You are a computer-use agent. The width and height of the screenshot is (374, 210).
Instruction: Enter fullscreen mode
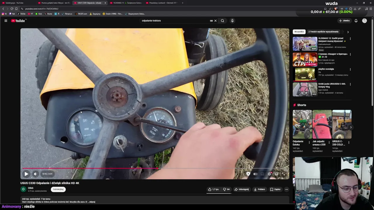tap(283, 174)
